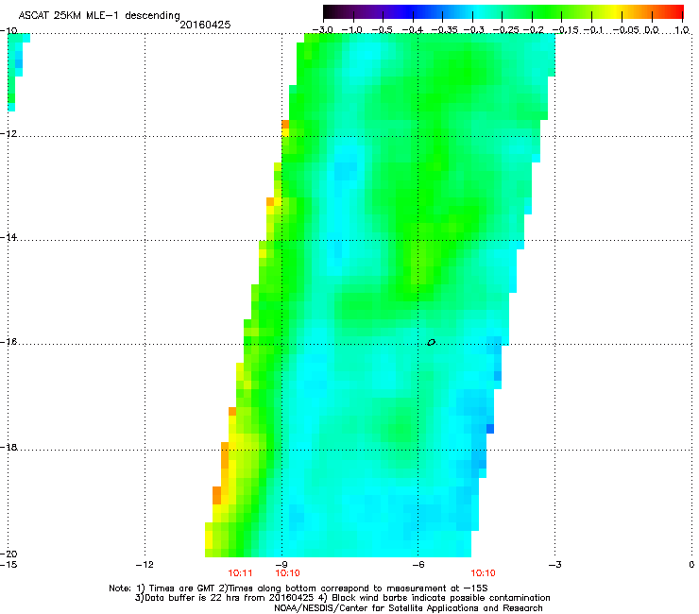
Task: Click the 0.0 label on the color scale
Action: [652, 30]
